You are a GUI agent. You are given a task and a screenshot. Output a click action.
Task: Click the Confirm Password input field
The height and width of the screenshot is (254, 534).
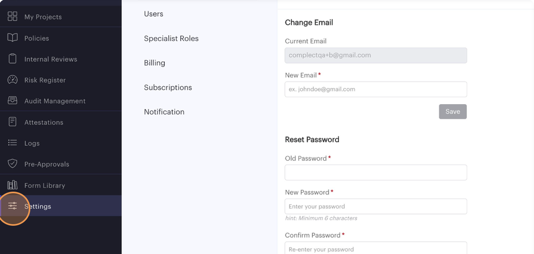tap(376, 249)
